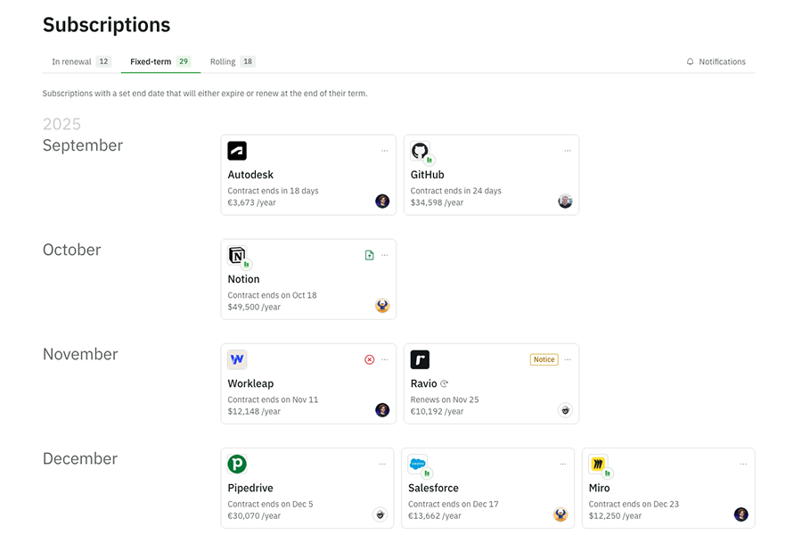Click the Workleap logo icon
802x535 pixels.
coord(237,359)
